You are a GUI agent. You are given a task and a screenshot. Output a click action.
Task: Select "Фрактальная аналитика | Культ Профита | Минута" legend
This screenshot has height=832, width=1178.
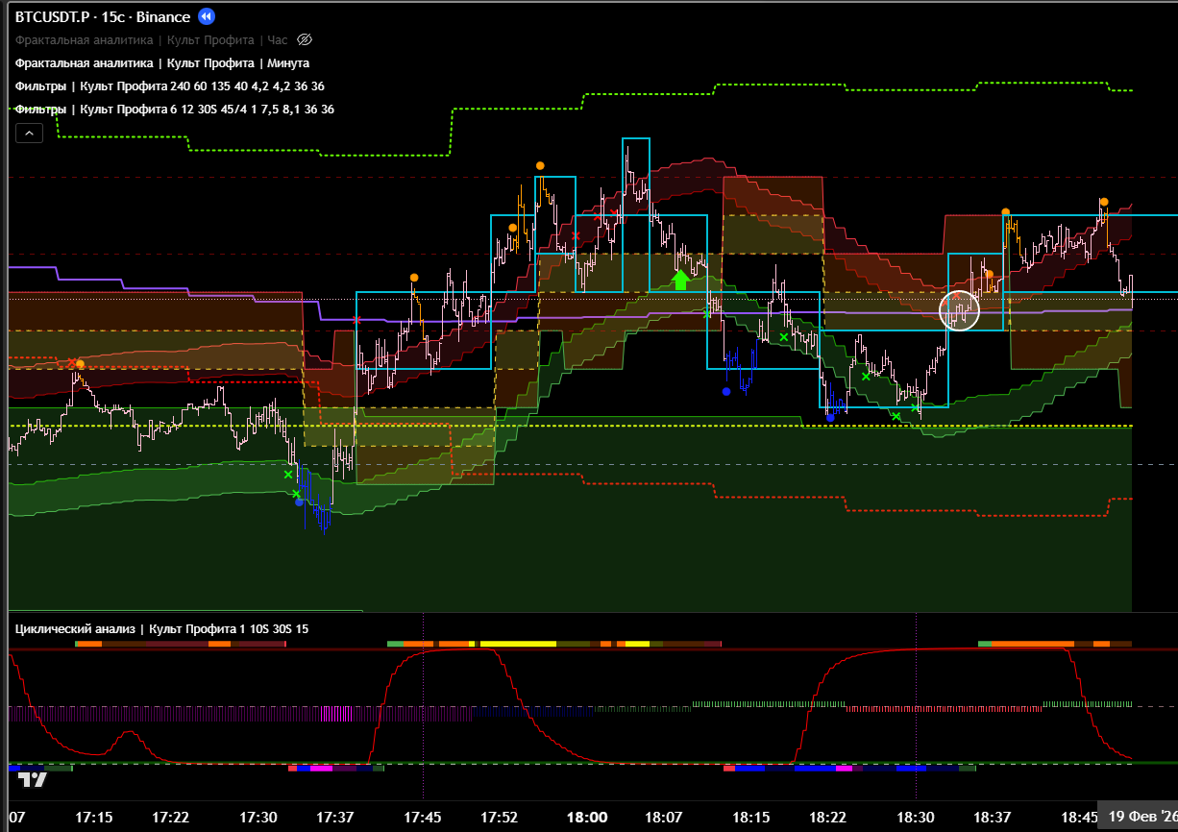click(161, 63)
